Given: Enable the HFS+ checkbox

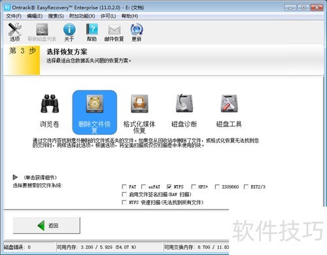Looking at the screenshot, I should point(194,187).
